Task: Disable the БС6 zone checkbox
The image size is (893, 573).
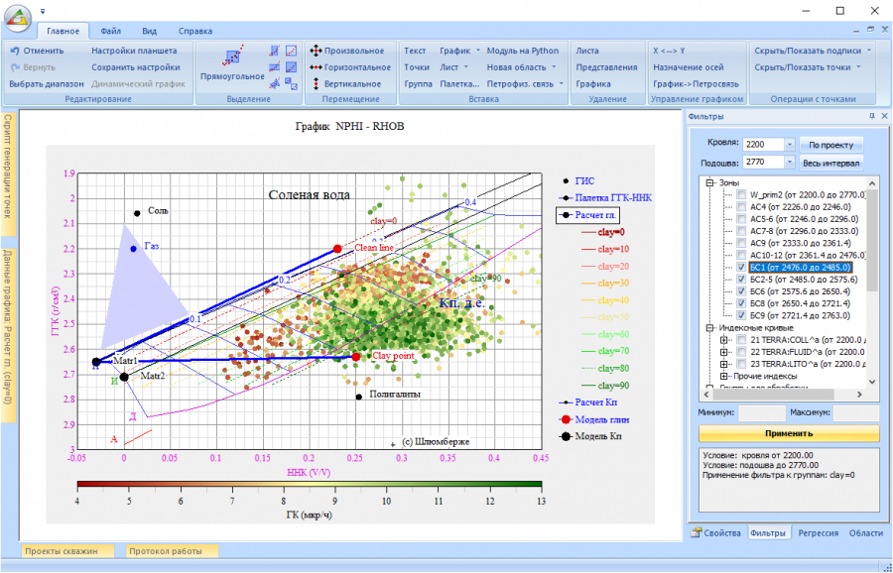Action: click(x=741, y=291)
